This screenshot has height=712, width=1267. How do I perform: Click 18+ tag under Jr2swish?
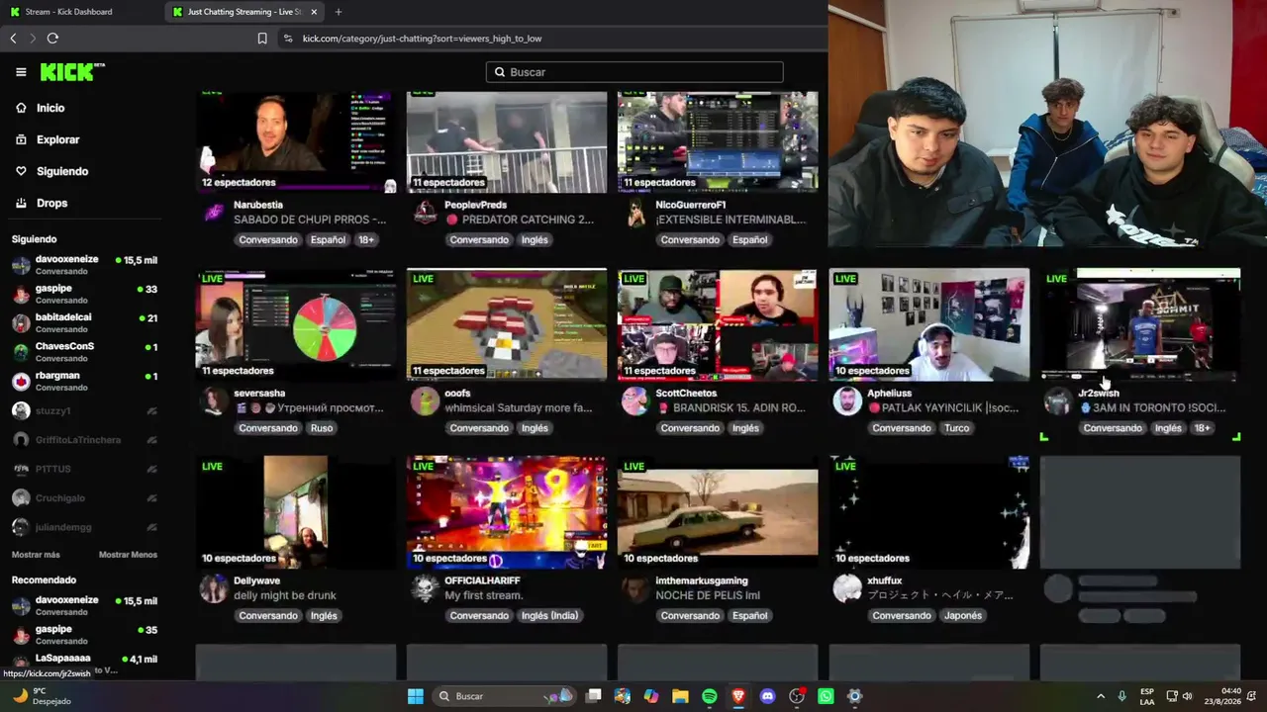(x=1202, y=428)
